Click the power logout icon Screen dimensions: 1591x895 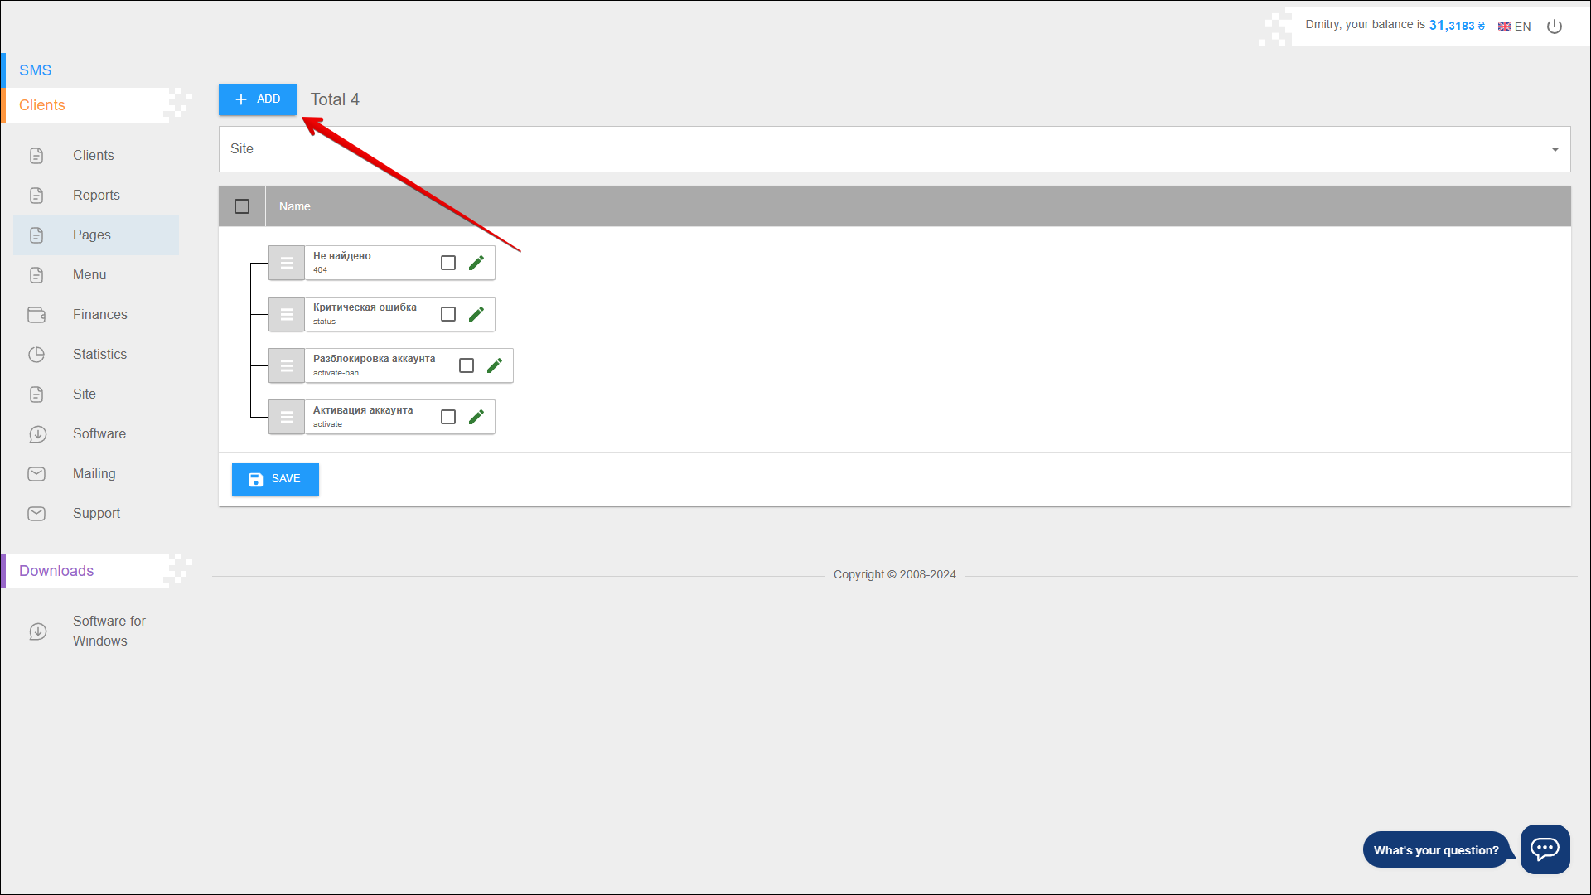click(x=1555, y=27)
